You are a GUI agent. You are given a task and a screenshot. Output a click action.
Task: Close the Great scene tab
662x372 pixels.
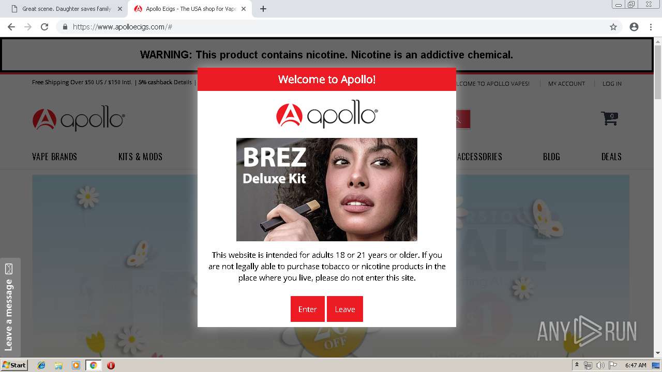tap(120, 9)
